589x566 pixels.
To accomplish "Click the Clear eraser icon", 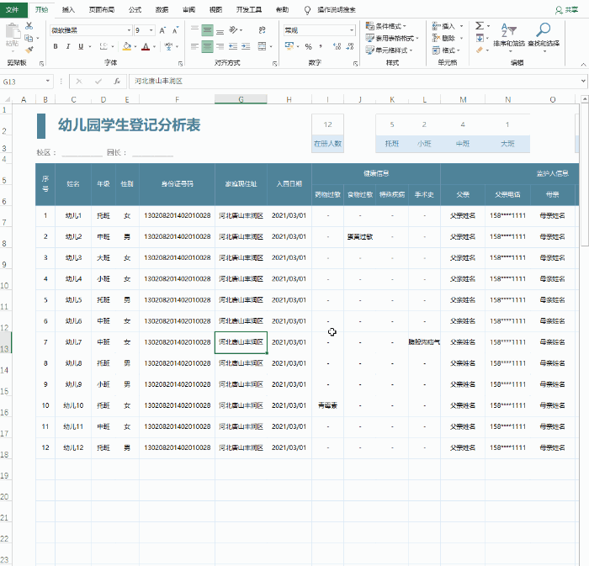I will click(480, 50).
